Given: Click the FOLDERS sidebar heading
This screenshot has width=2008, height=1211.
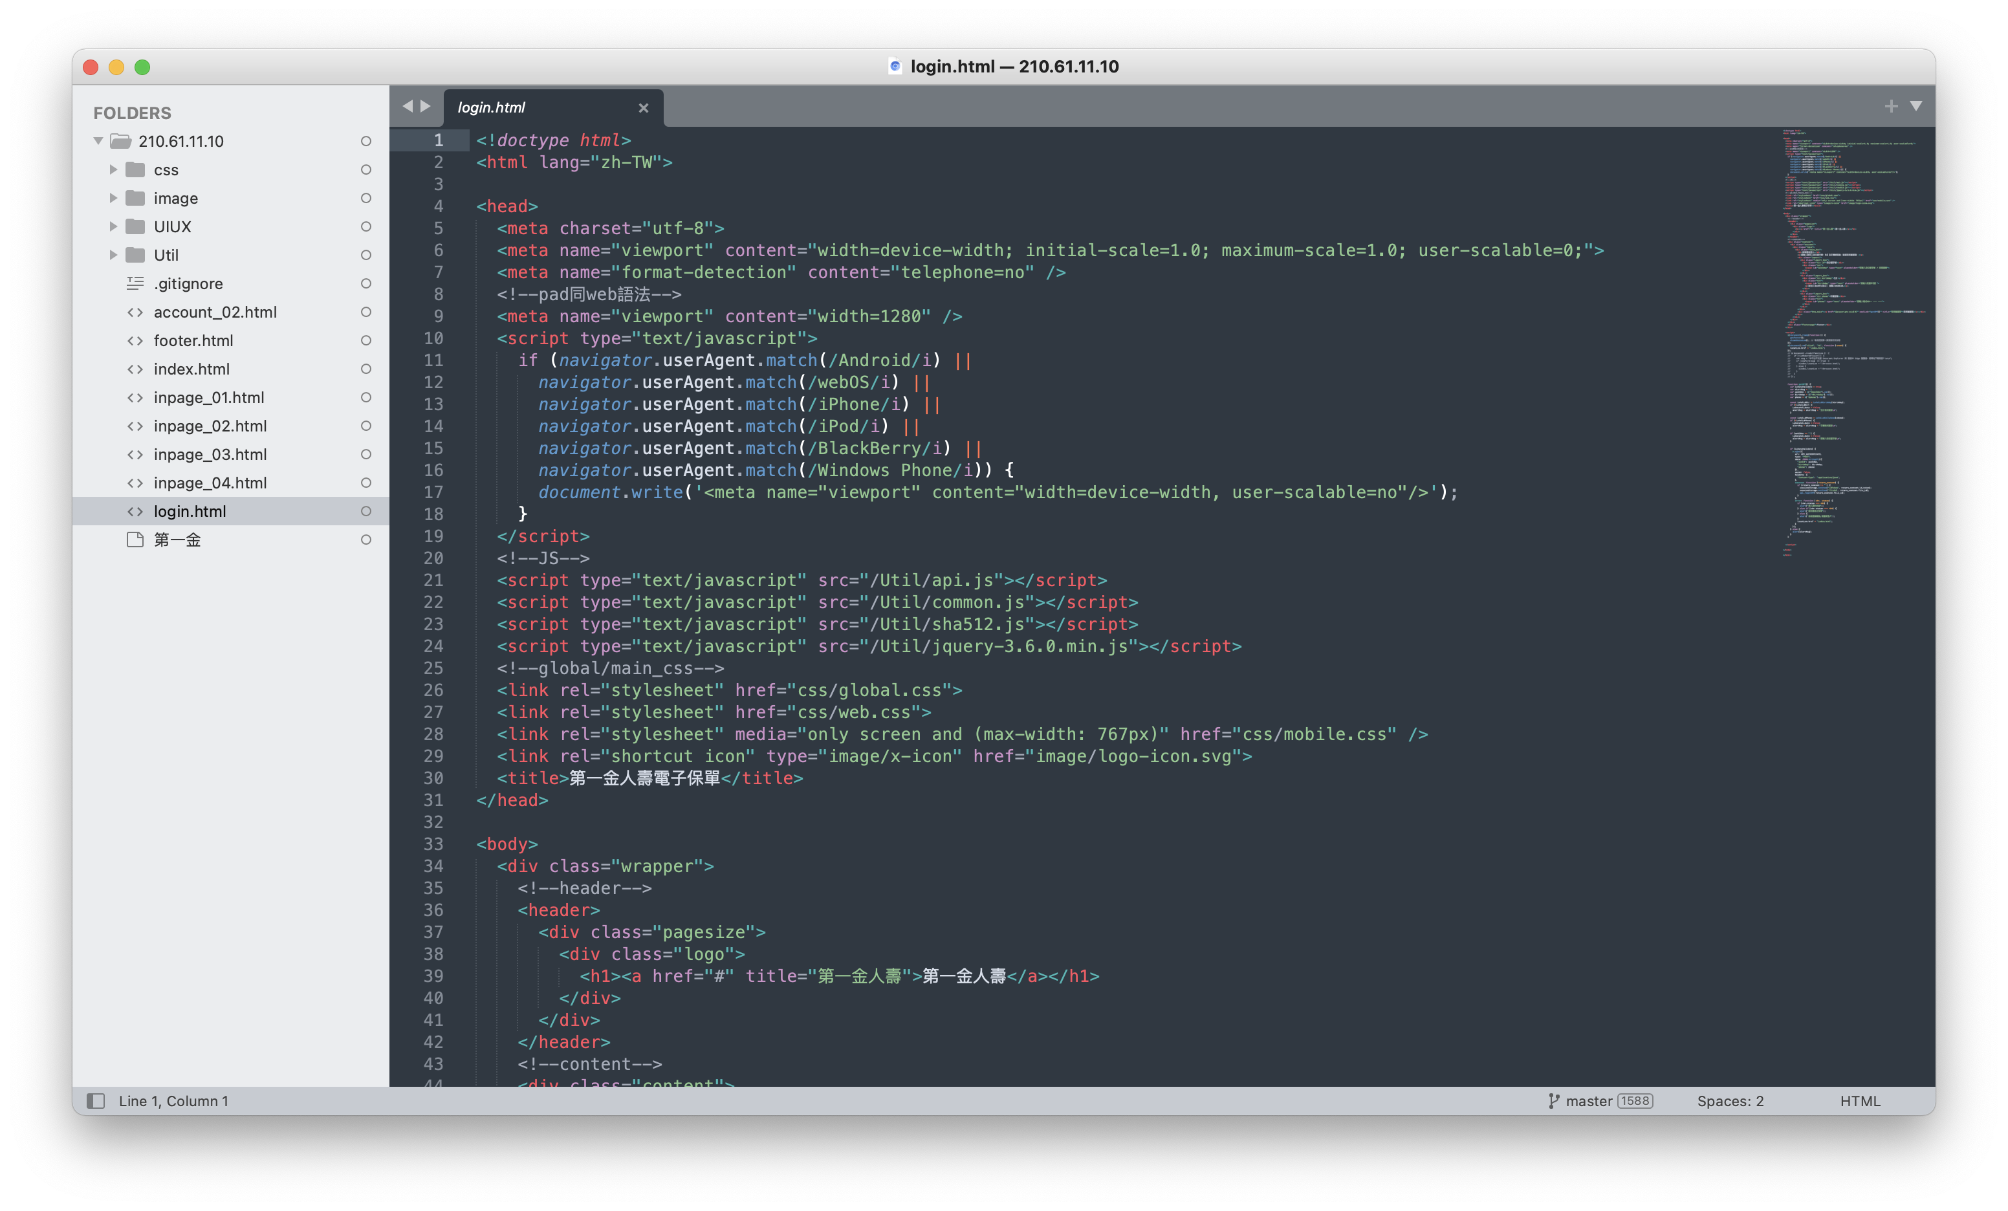Looking at the screenshot, I should (132, 113).
